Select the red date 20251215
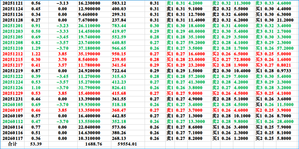This screenshot has height=149, width=299. point(12,59)
